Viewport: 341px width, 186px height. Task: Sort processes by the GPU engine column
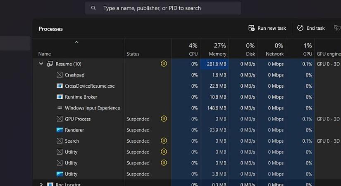tap(329, 54)
